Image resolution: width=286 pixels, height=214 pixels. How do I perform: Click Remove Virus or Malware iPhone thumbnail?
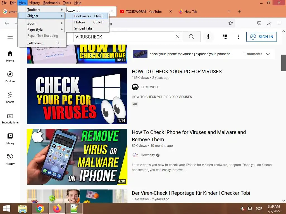(x=77, y=157)
